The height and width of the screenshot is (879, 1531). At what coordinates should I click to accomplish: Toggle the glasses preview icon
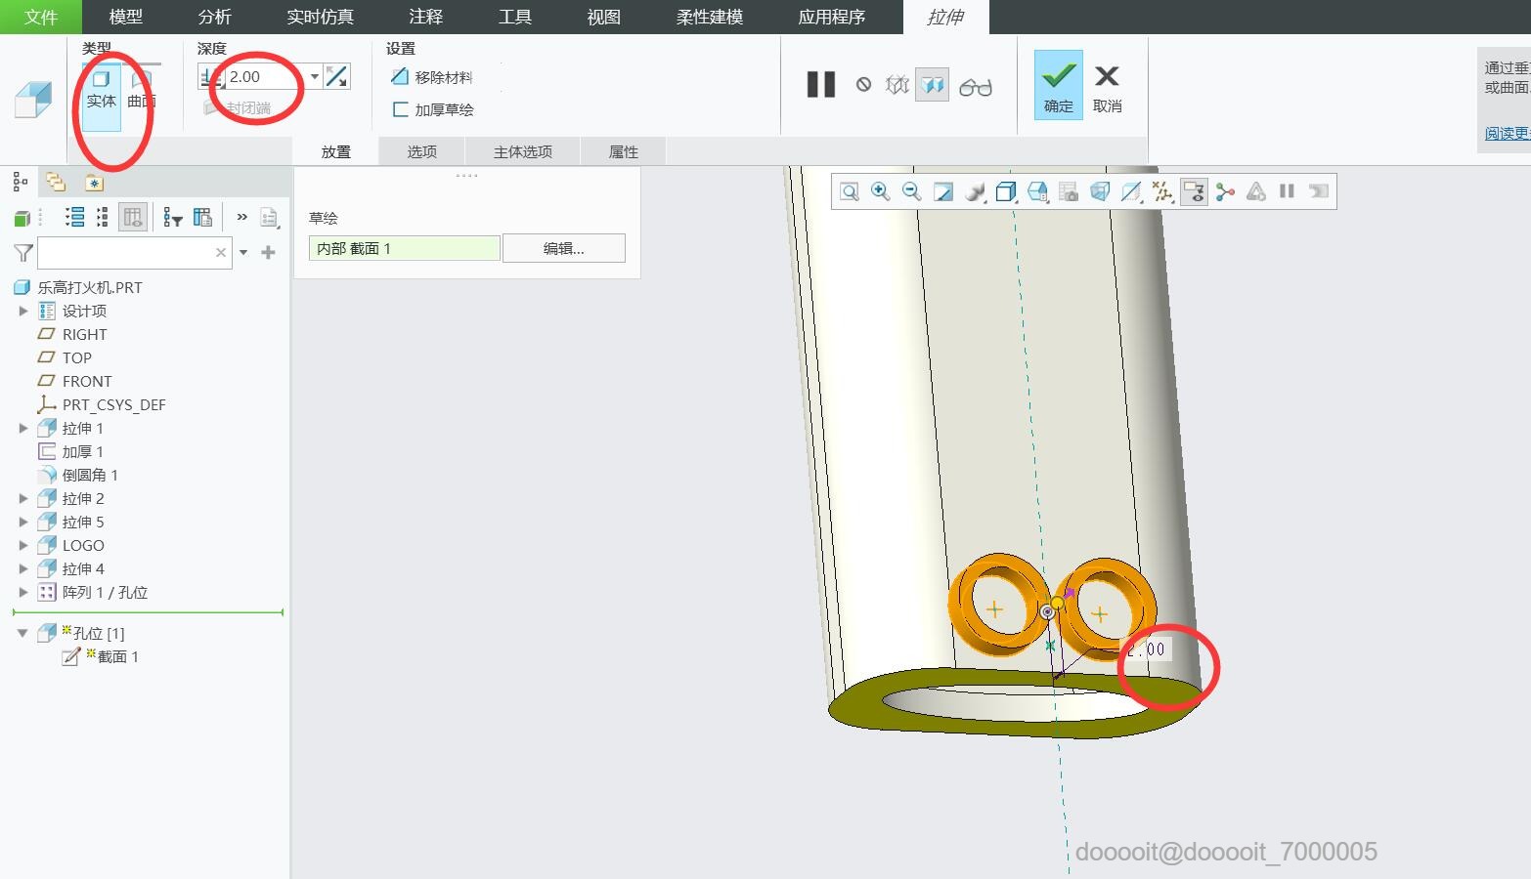[x=975, y=87]
